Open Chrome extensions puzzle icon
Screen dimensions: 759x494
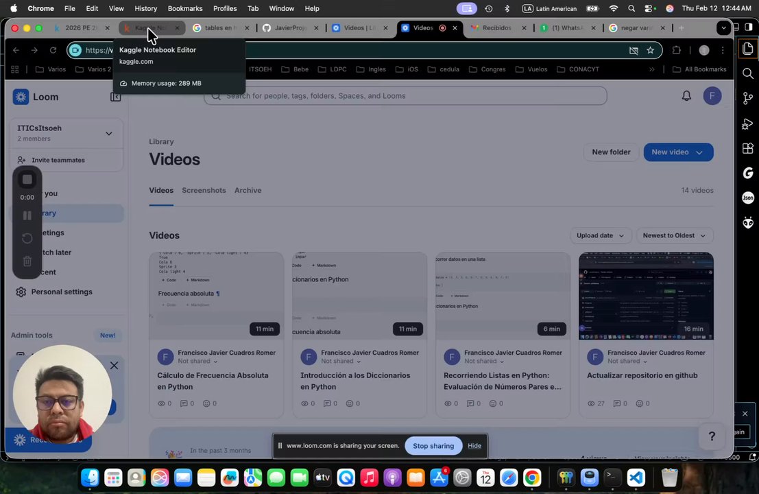[676, 50]
